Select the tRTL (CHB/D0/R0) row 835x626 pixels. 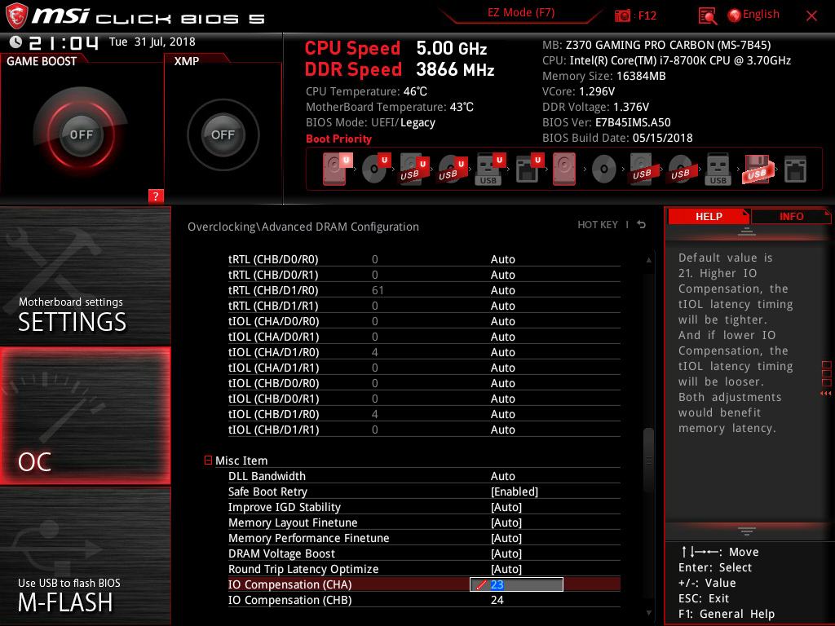(424, 259)
